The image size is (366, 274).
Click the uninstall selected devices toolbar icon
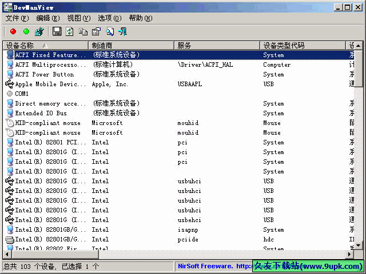(39, 31)
